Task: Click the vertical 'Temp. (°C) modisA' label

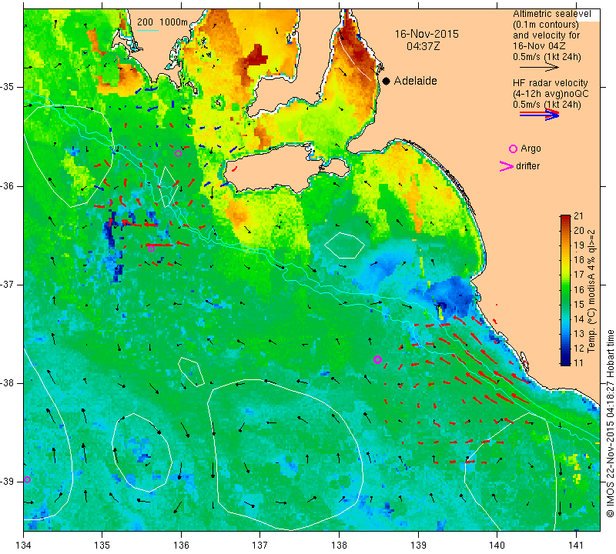Action: [x=591, y=291]
